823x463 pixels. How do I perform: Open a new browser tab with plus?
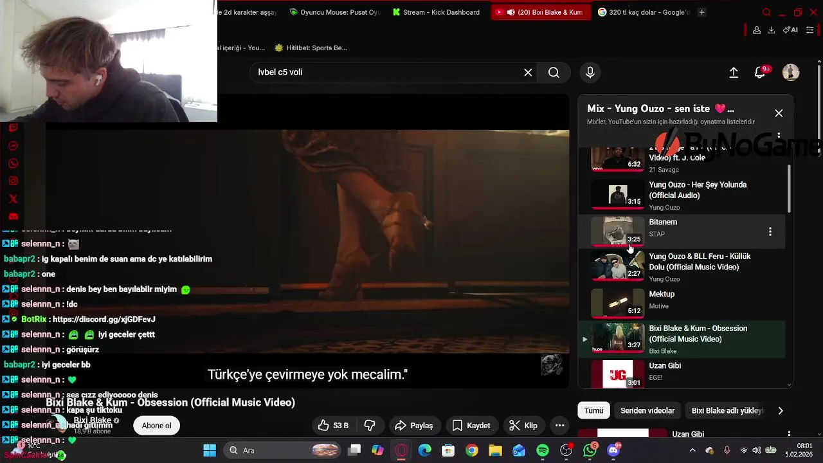point(701,12)
